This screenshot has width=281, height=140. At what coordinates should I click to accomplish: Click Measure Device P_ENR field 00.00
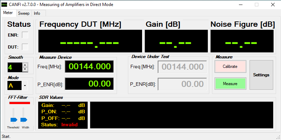(89, 84)
